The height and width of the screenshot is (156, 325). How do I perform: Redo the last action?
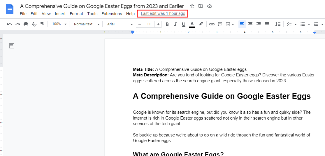click(18, 24)
